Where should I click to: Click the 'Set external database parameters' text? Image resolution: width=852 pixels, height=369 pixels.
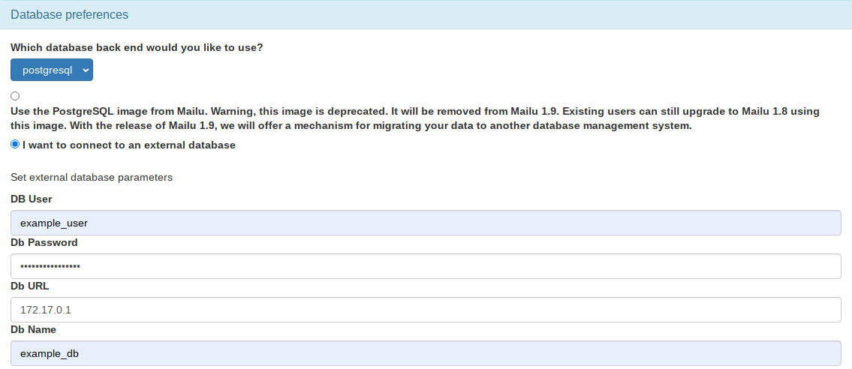pos(92,178)
